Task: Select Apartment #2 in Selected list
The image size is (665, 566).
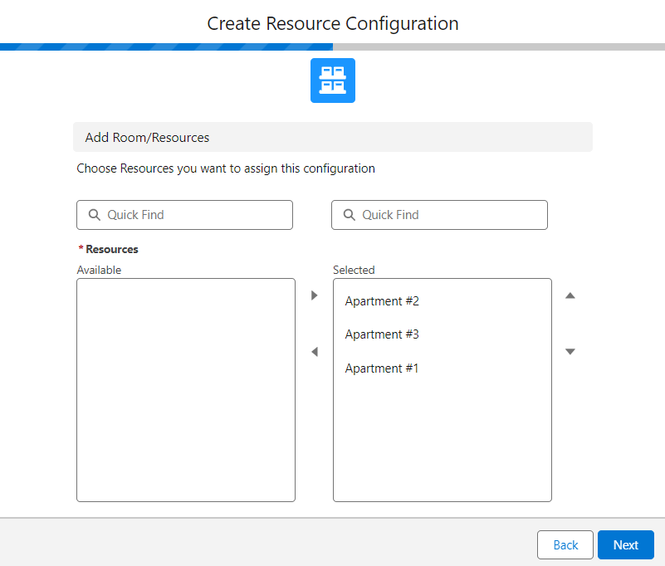Action: pos(382,301)
